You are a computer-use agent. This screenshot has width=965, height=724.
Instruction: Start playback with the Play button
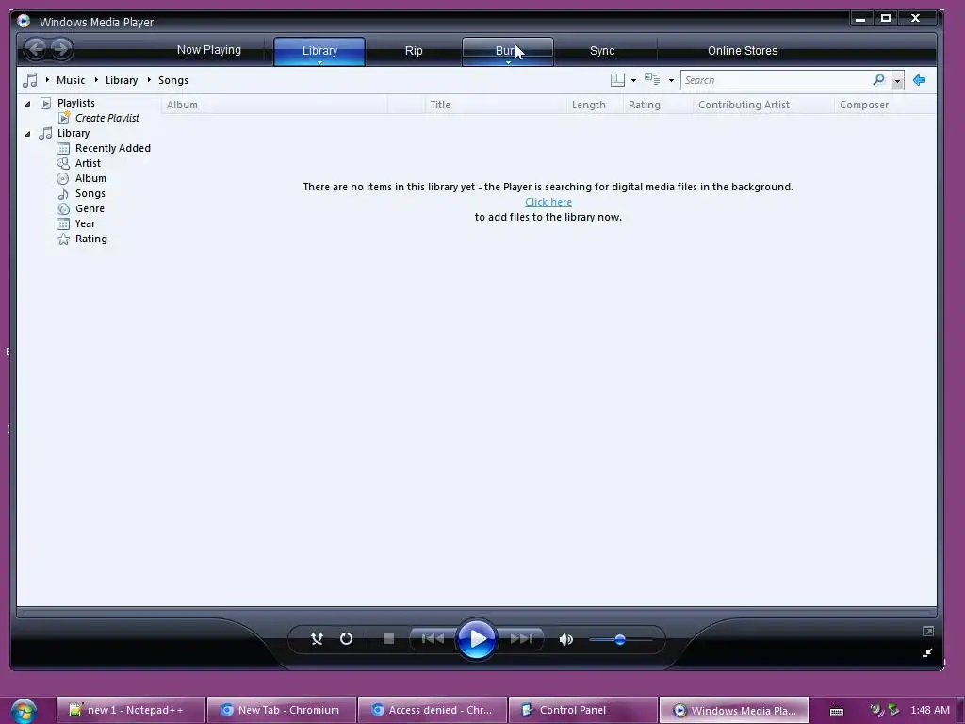(476, 639)
